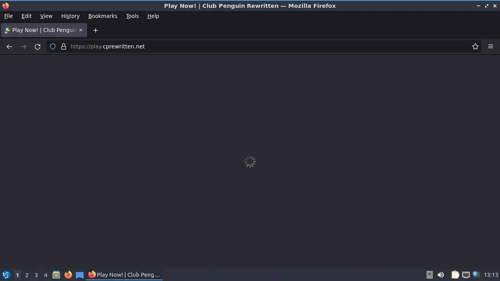
Task: Go back to the previous page
Action: coord(9,46)
